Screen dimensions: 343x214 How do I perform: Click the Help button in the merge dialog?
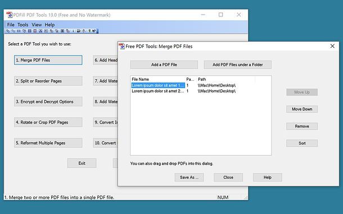pyautogui.click(x=267, y=177)
